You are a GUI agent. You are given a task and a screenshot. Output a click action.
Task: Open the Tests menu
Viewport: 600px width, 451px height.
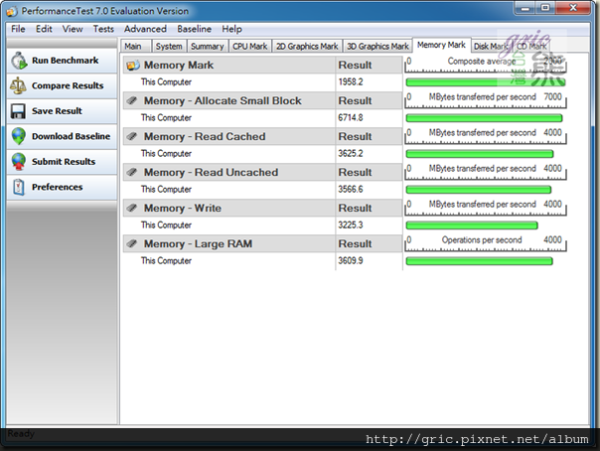(103, 29)
